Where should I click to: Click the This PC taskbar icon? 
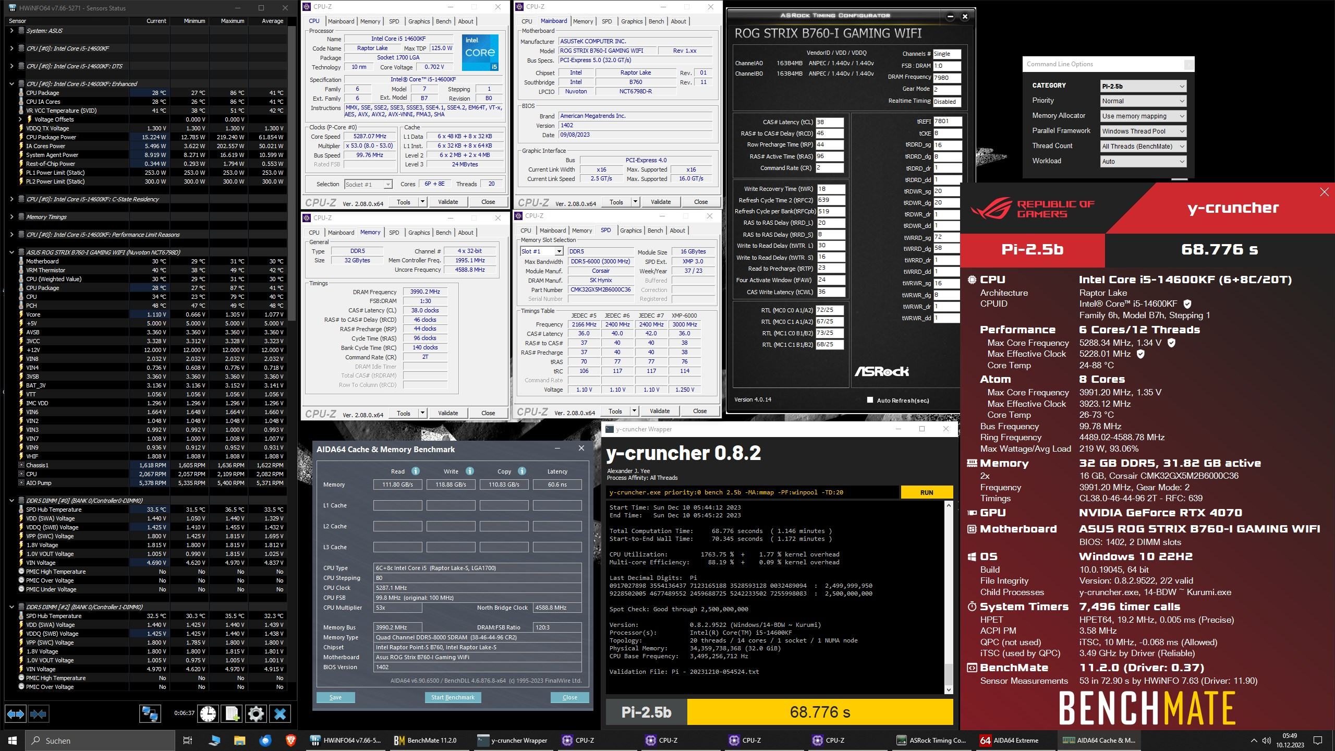[214, 740]
